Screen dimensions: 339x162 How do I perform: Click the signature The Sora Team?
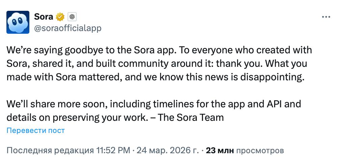coord(191,117)
